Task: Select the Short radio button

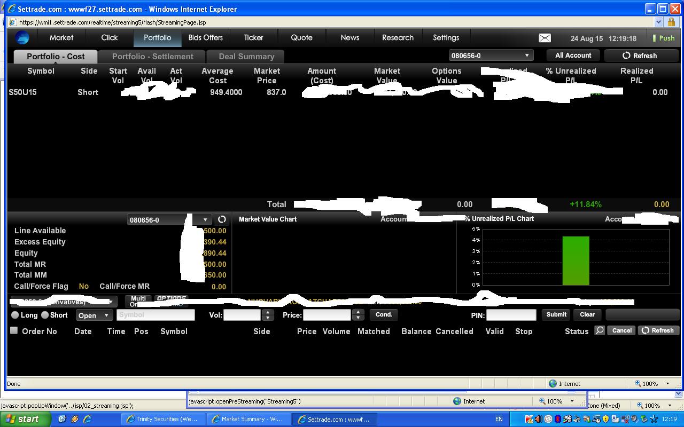Action: coord(45,315)
